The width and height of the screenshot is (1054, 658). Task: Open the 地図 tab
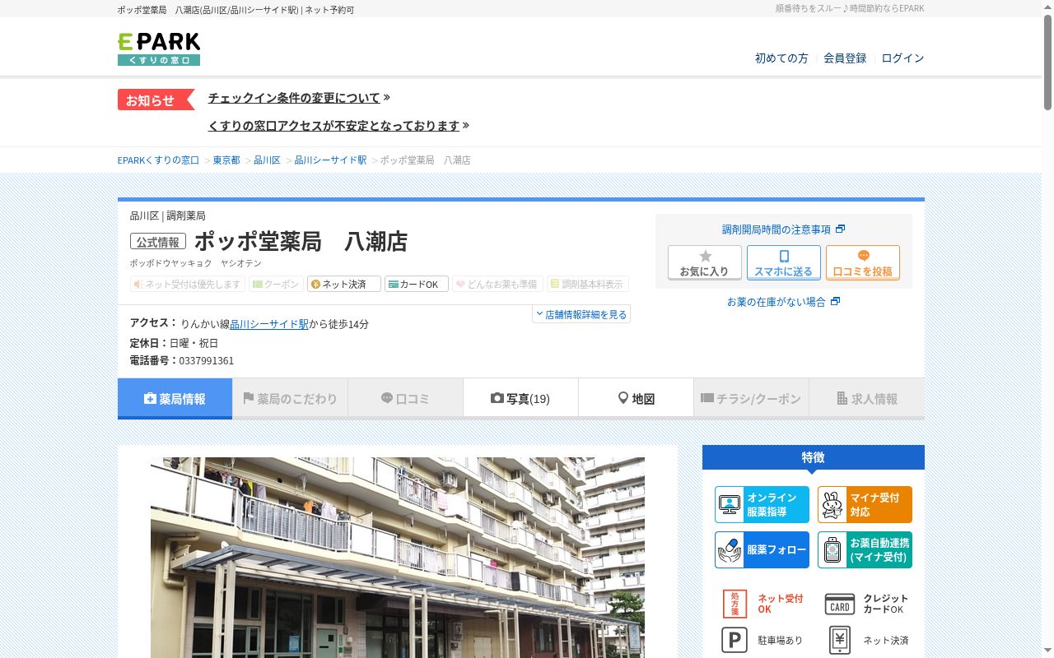pyautogui.click(x=636, y=399)
